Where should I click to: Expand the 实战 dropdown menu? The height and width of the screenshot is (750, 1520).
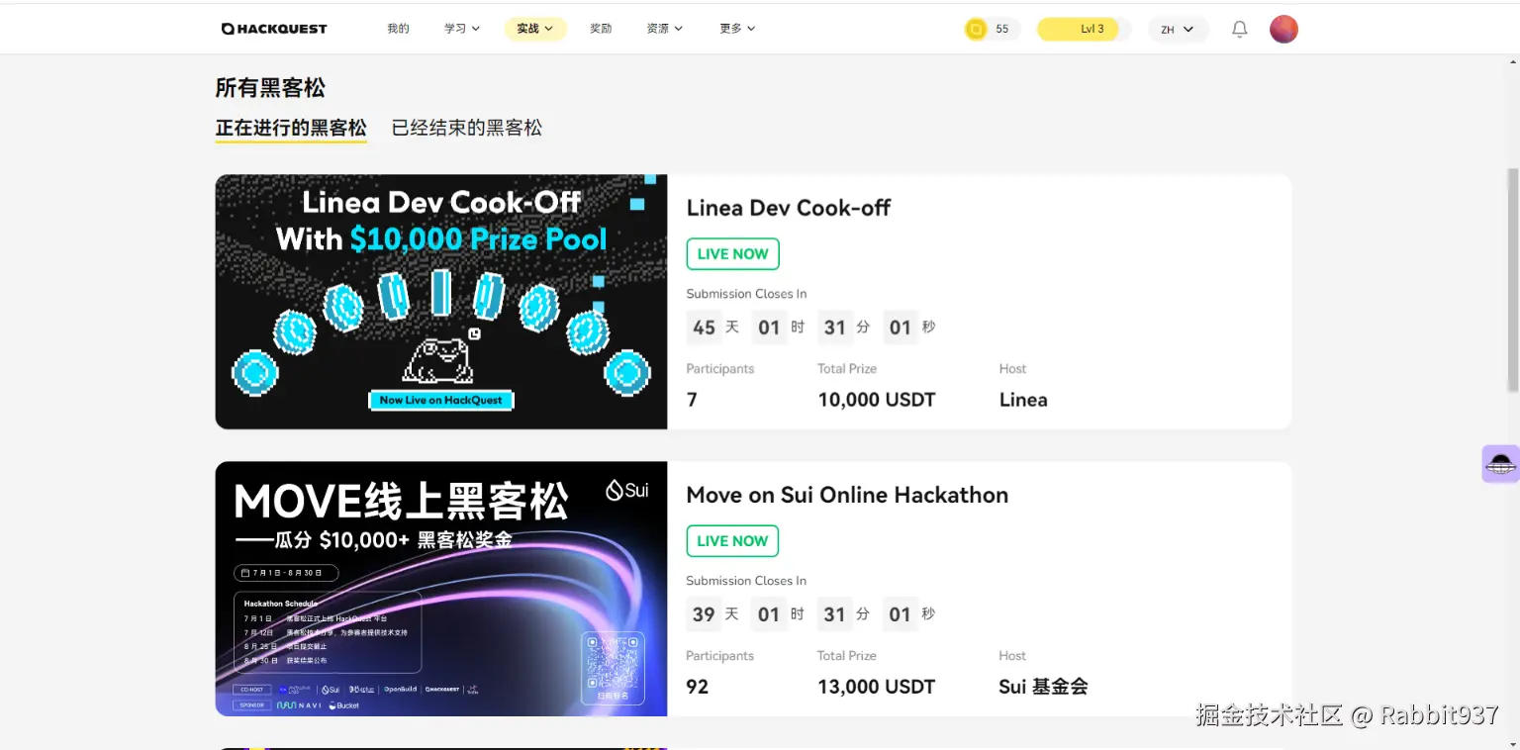(x=535, y=29)
